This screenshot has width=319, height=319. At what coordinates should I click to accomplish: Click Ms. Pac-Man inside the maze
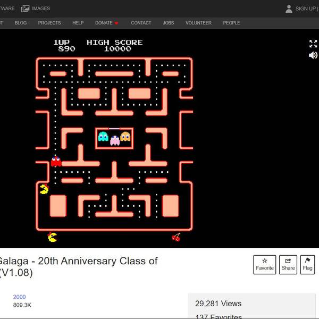[44, 189]
